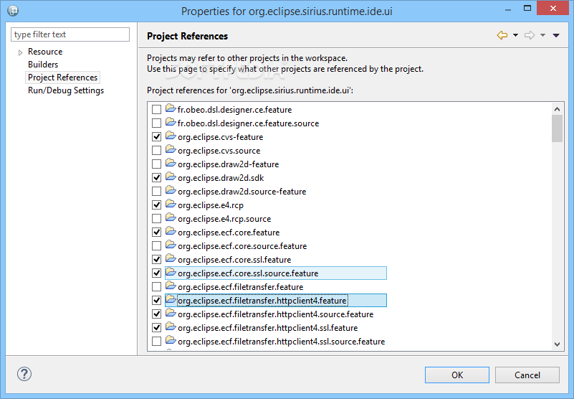Toggle the org.eclipse.ecf.filetransfer.feature checkbox

point(156,287)
